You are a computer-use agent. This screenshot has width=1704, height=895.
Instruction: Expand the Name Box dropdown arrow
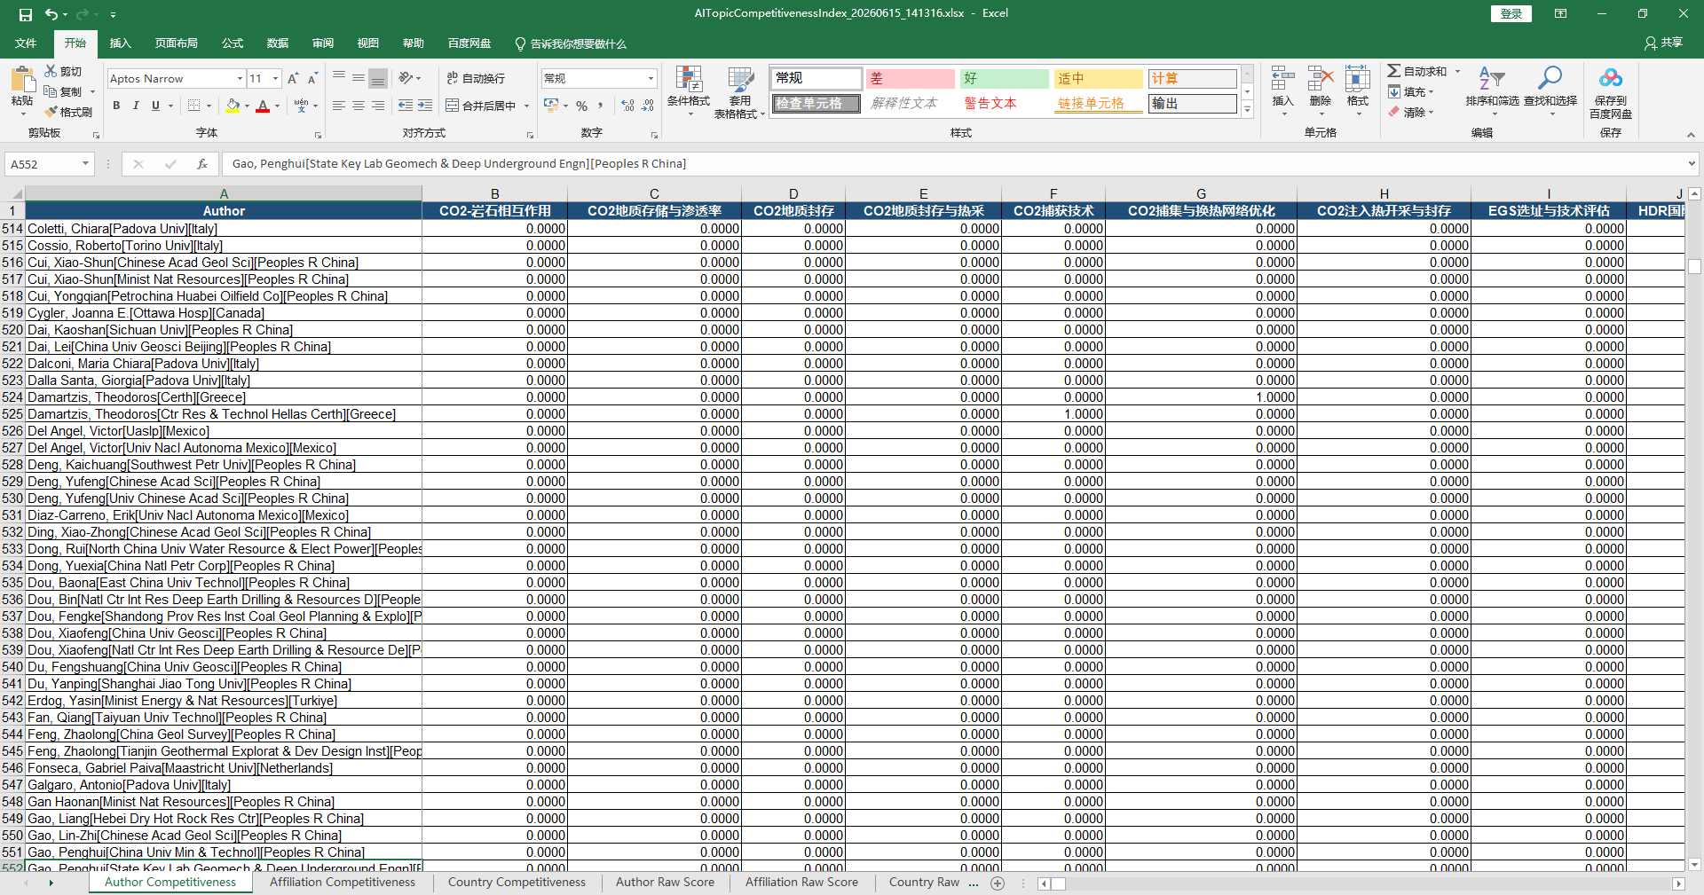coord(85,164)
